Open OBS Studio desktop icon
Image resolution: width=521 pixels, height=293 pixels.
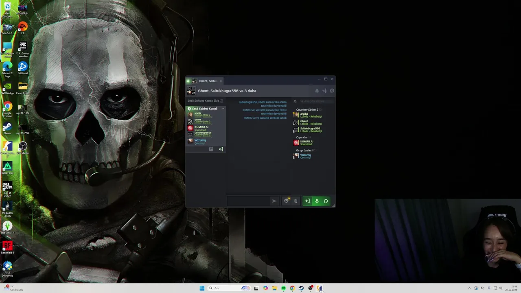[23, 148]
